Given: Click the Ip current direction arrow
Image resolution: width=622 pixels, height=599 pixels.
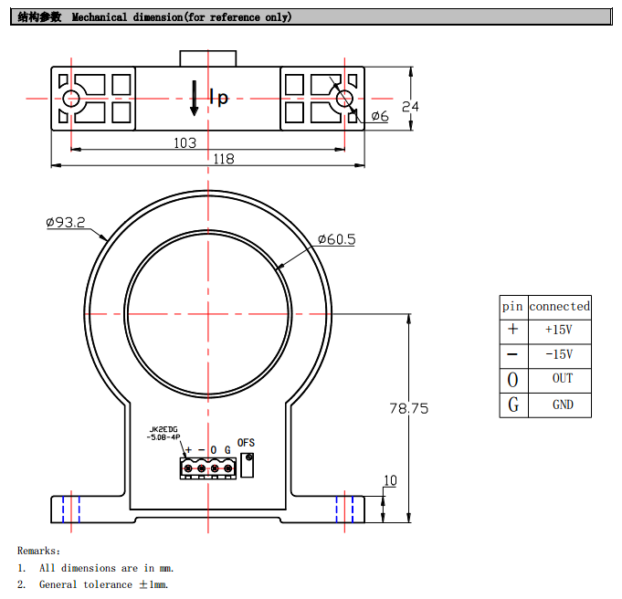Looking at the screenshot, I should pos(194,98).
